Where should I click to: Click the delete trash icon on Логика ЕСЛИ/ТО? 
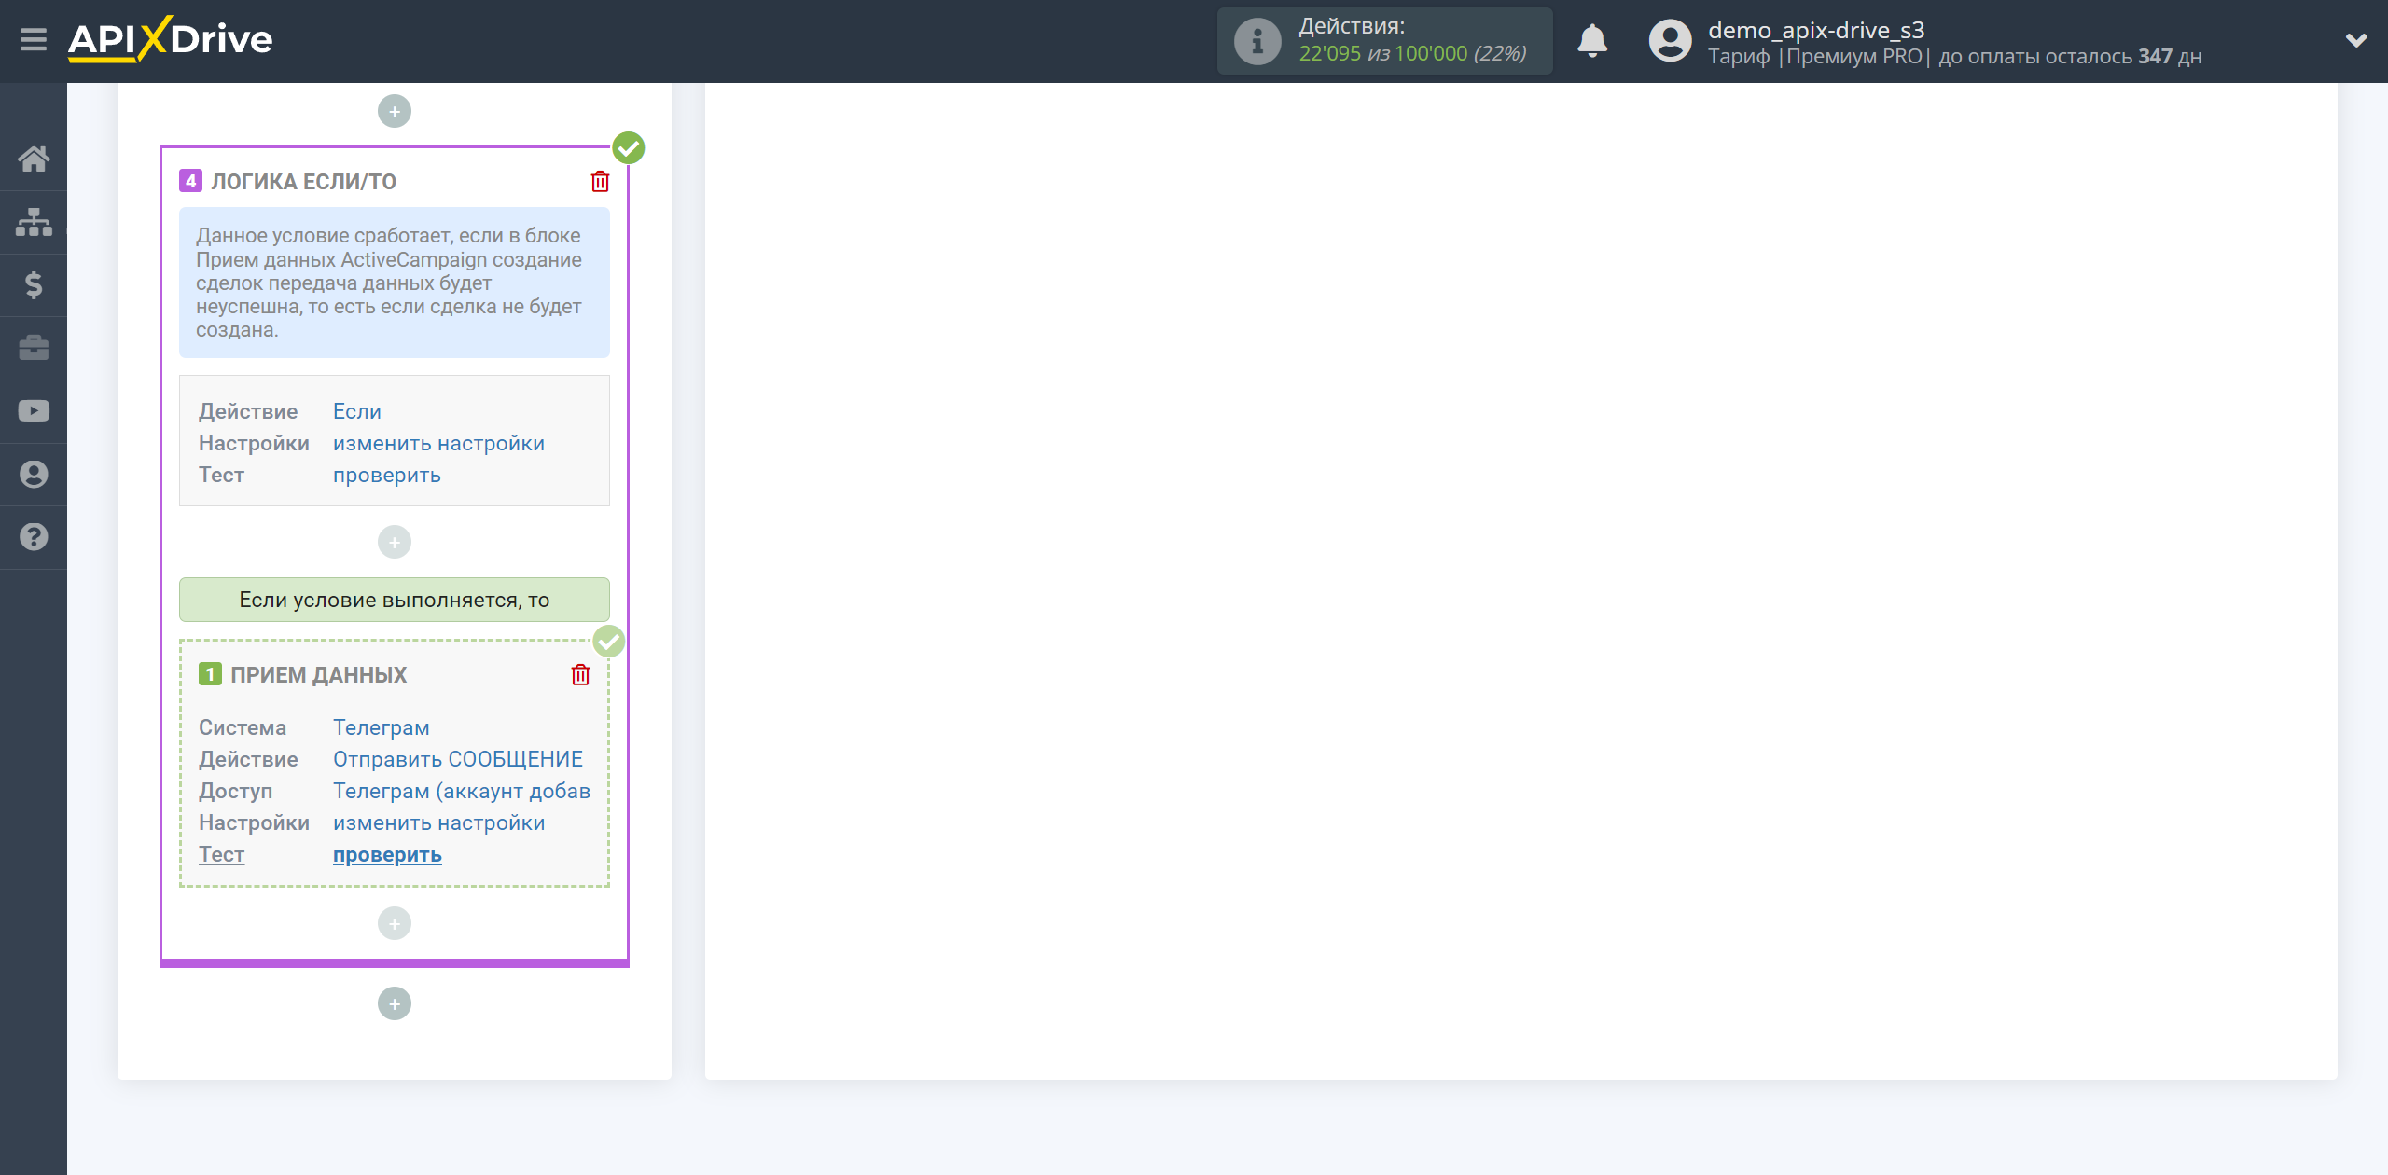coord(602,181)
